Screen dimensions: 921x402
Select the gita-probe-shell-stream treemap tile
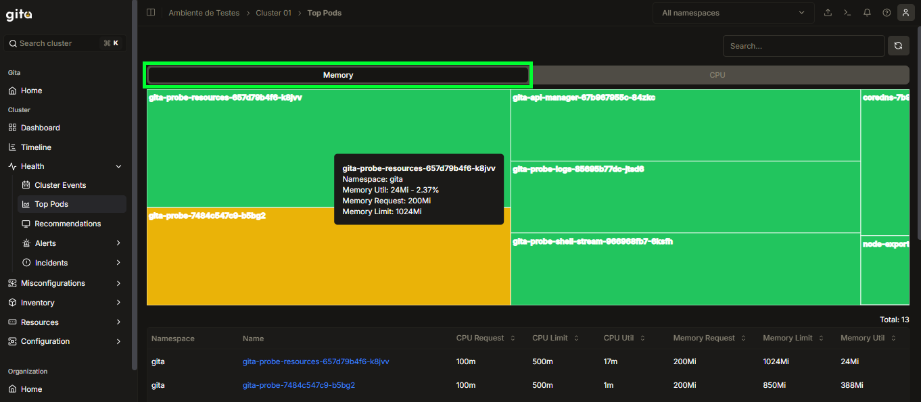tap(685, 270)
